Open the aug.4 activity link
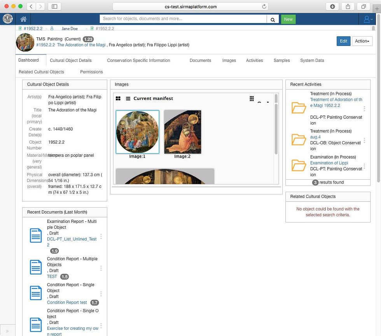Viewport: 381px width, 336px height. [315, 137]
